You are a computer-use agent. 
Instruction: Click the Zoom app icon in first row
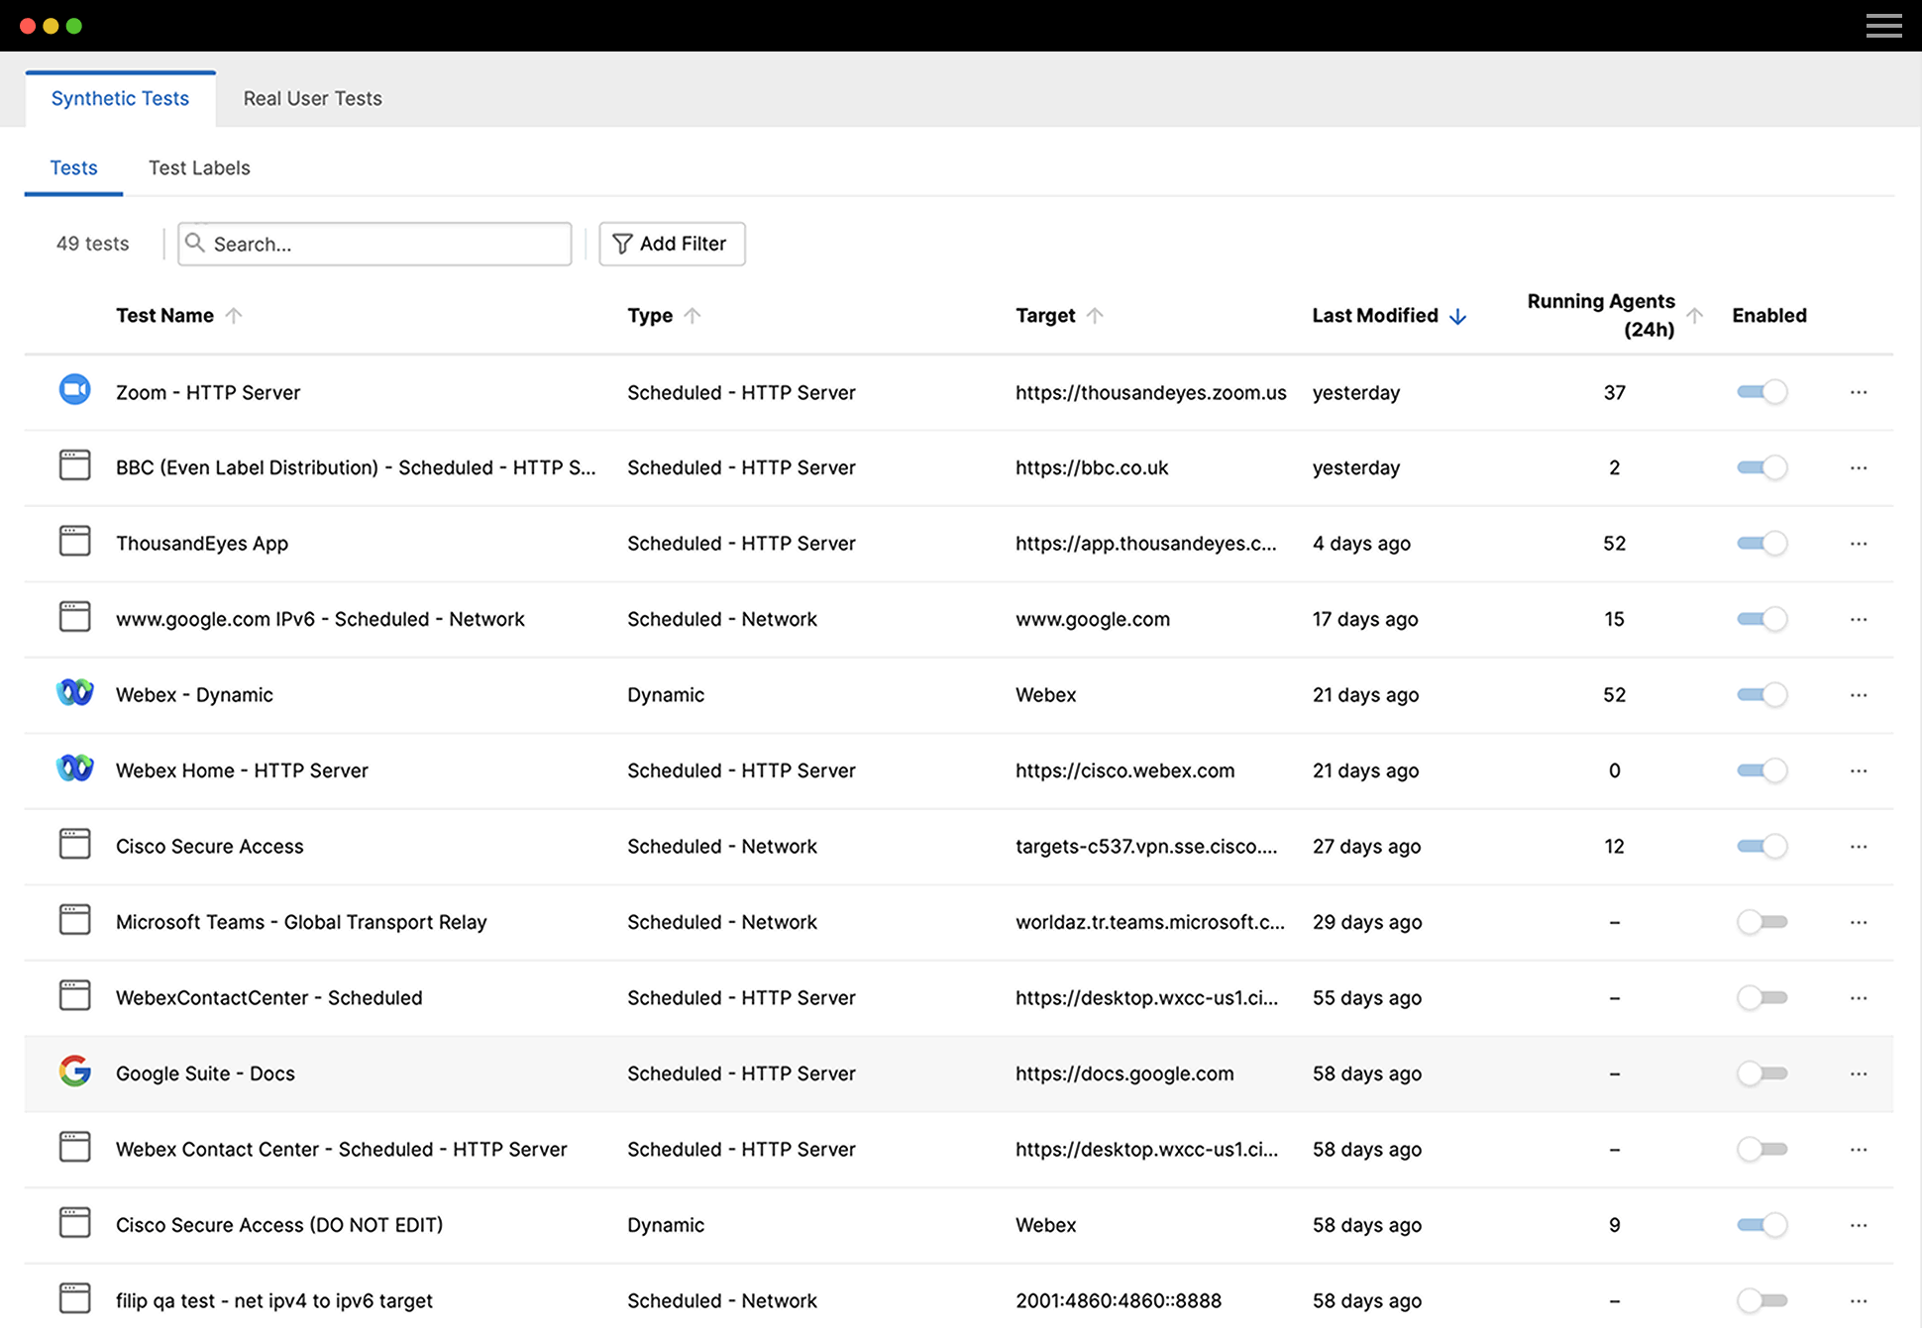[x=74, y=390]
